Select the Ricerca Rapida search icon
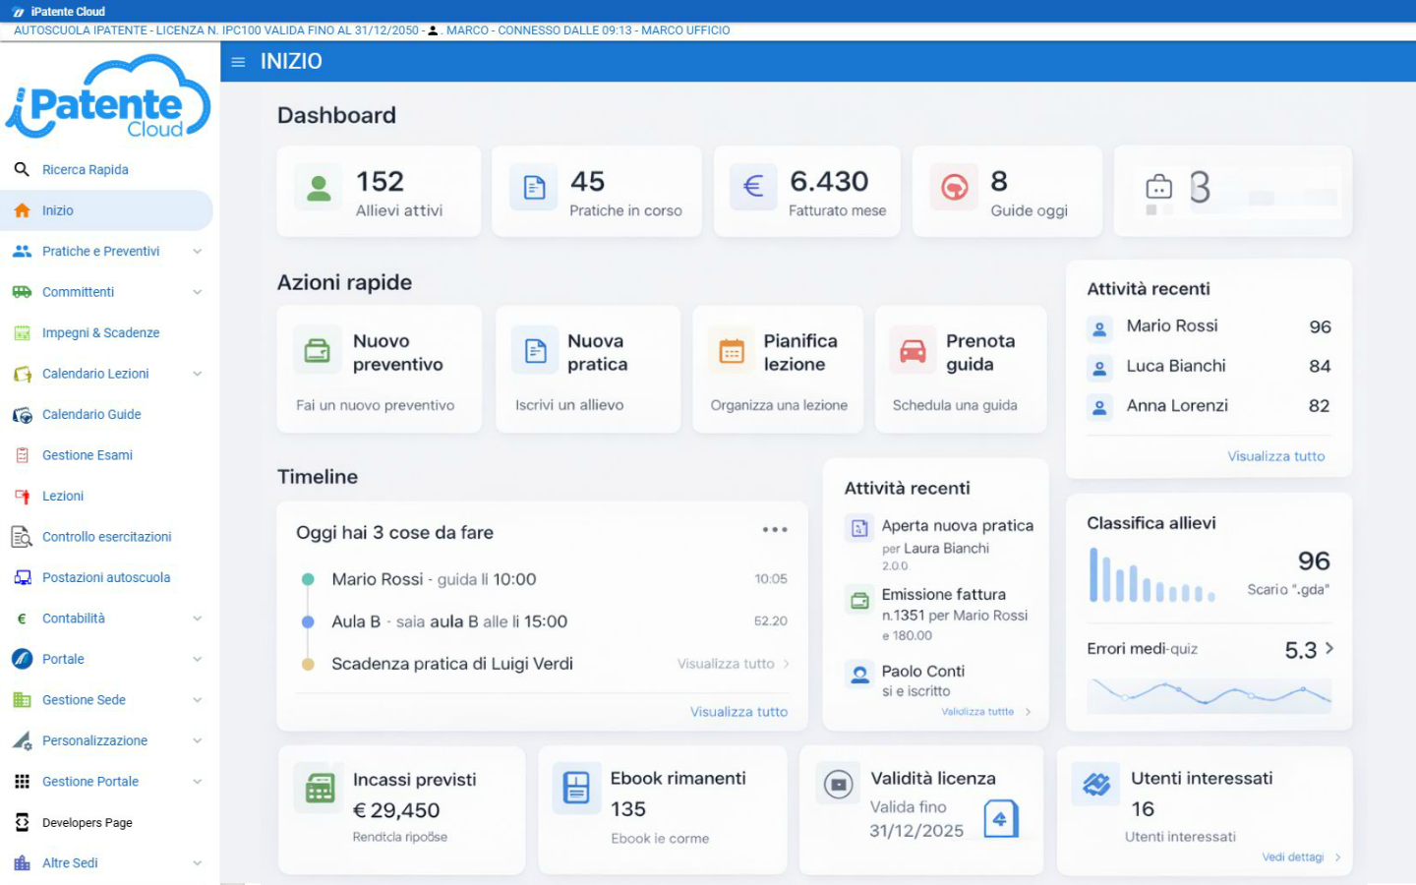 point(22,169)
